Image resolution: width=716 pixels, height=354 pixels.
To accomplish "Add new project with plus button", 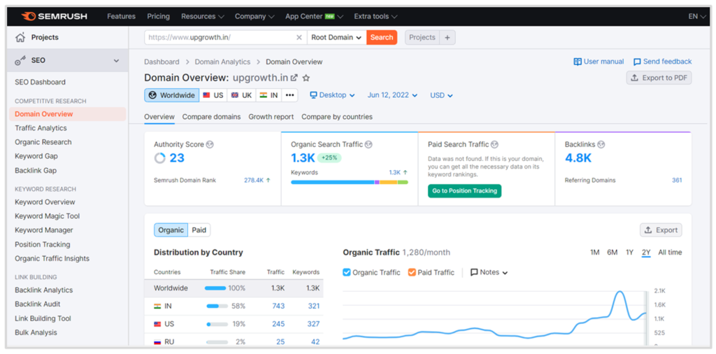I will point(447,38).
